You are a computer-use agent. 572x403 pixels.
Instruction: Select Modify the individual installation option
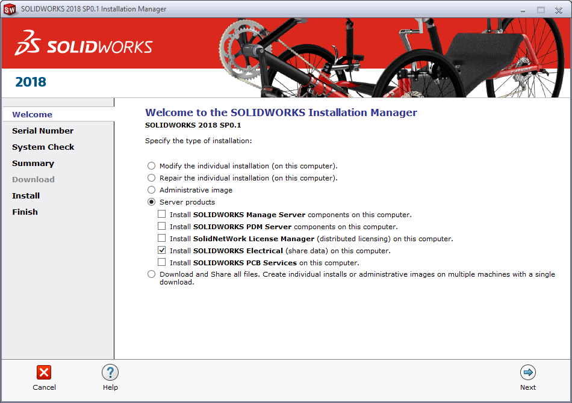pyautogui.click(x=151, y=166)
